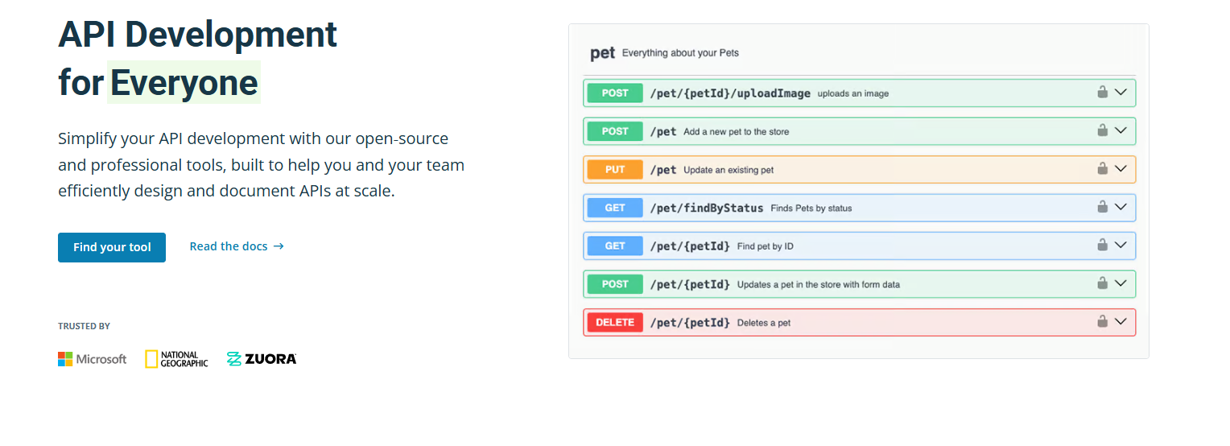
Task: Click lock icon on DELETE /pet/{petId} row
Action: pyautogui.click(x=1102, y=321)
